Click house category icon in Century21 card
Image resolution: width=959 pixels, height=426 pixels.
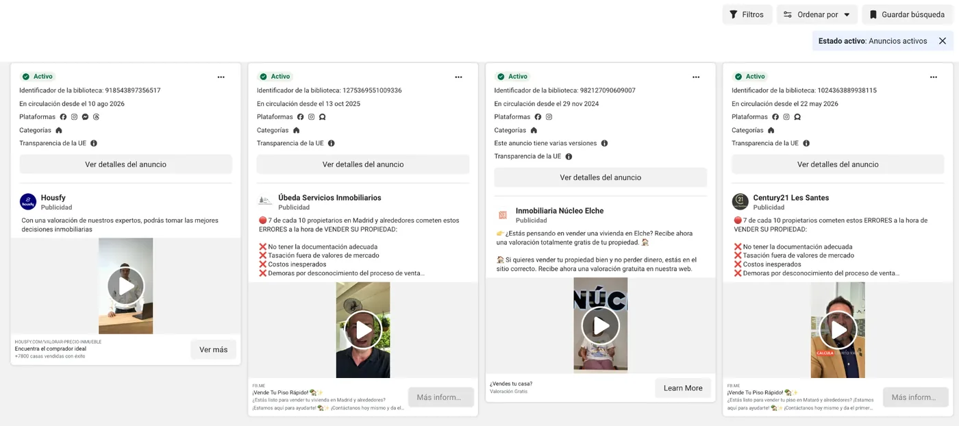coord(771,130)
